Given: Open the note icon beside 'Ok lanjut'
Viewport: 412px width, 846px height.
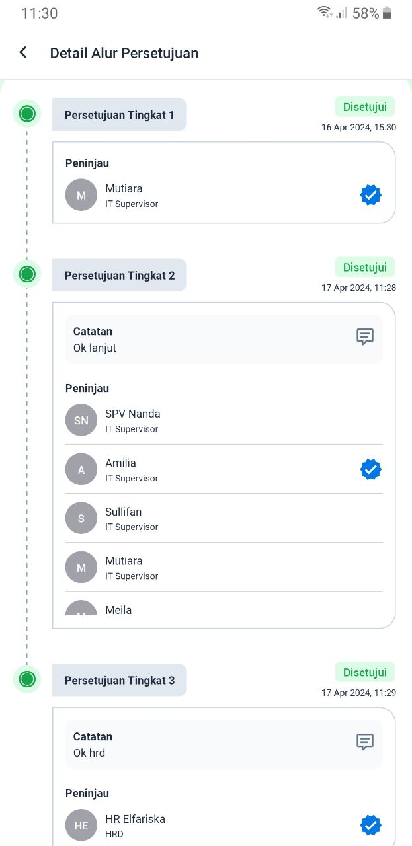Looking at the screenshot, I should 364,337.
